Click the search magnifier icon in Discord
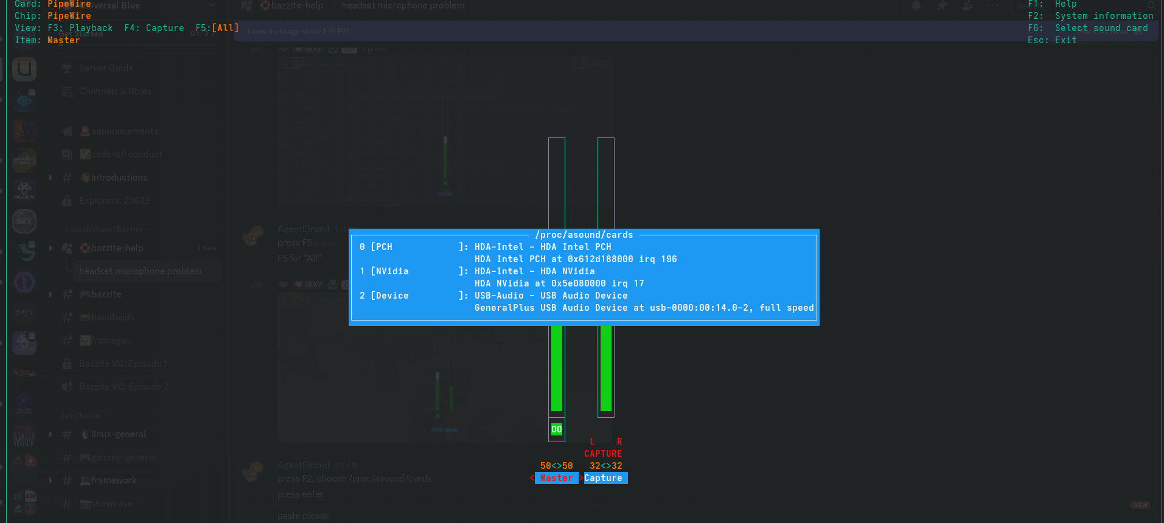The height and width of the screenshot is (523, 1164). 1151,5
